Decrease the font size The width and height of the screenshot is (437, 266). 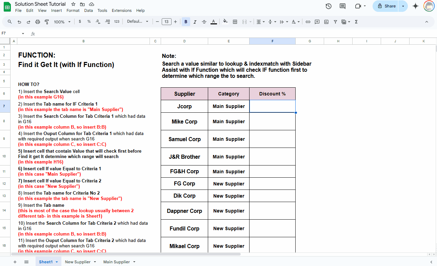coord(157,22)
